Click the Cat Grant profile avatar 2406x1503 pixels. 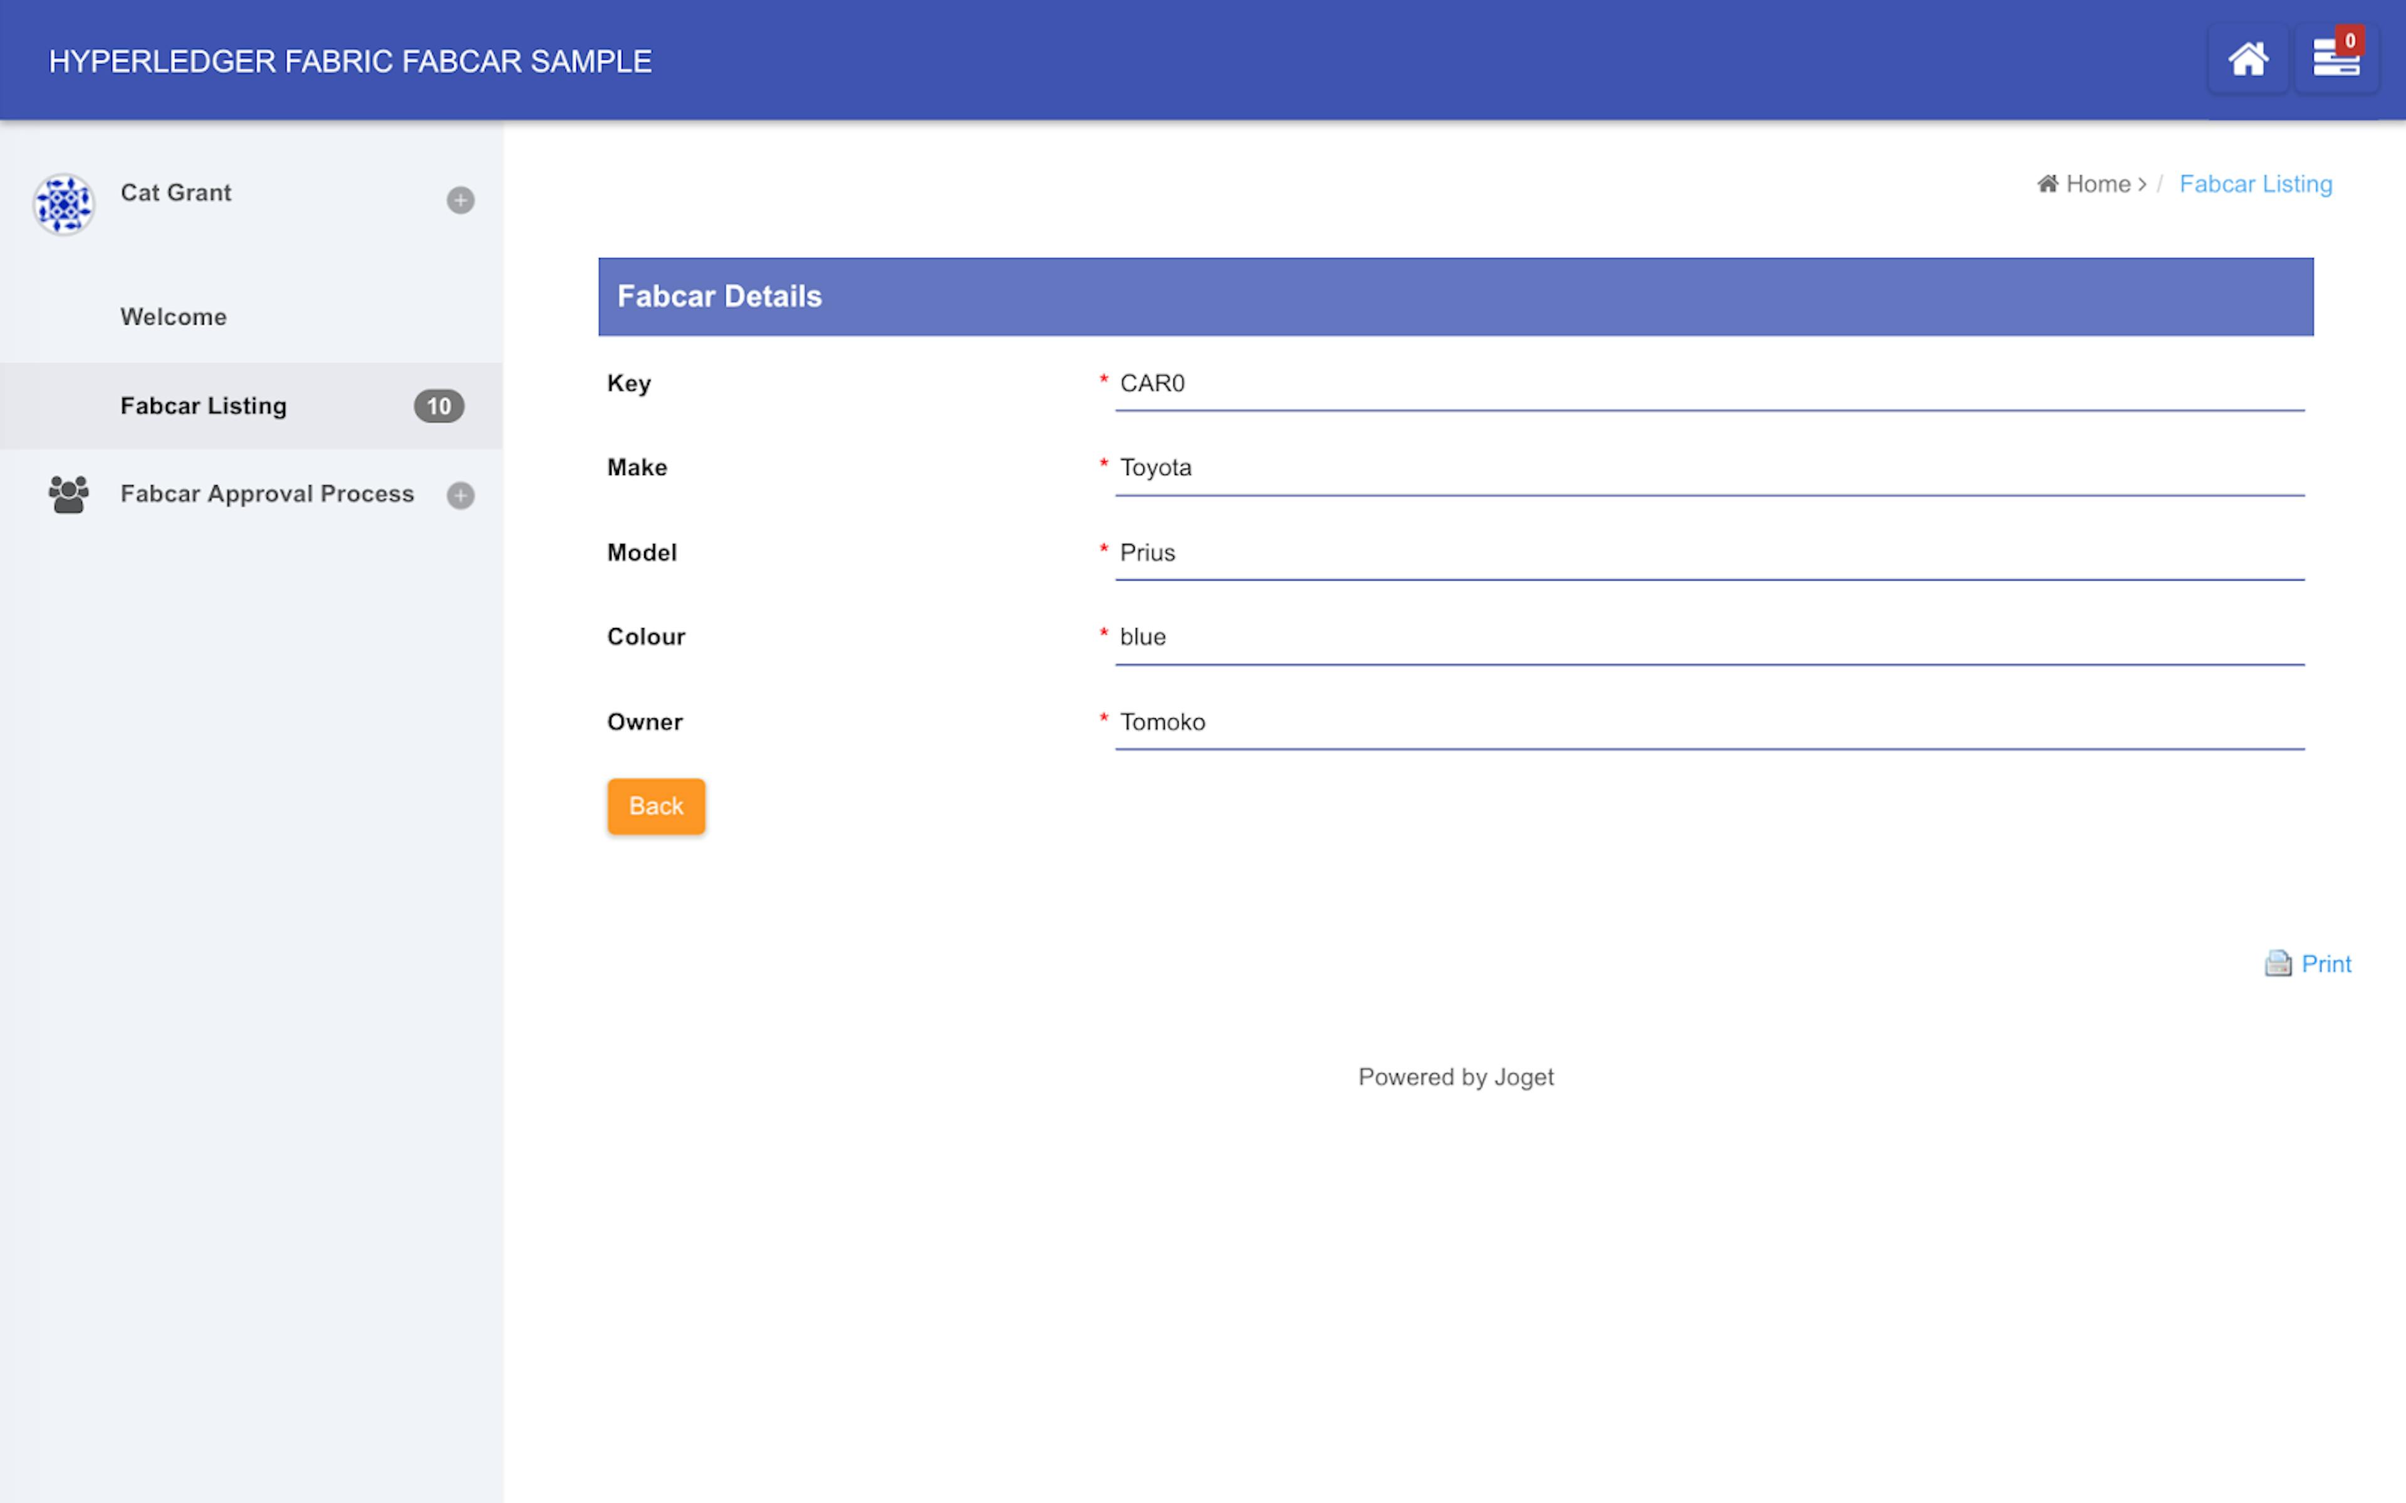(x=63, y=204)
